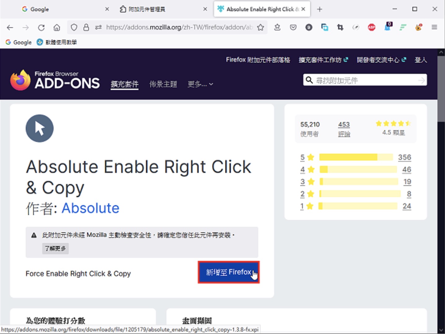Open the 356 five-star review count
The width and height of the screenshot is (445, 334).
click(x=404, y=157)
